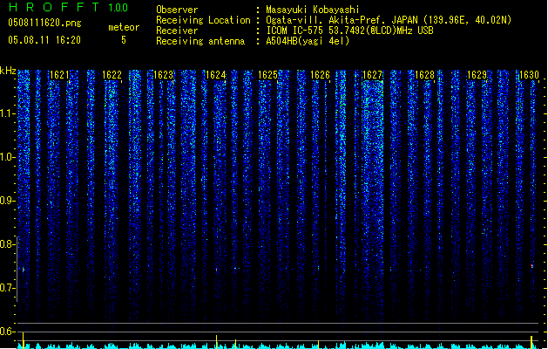The image size is (548, 349).
Task: Click the Observer field label
Action: pos(177,10)
